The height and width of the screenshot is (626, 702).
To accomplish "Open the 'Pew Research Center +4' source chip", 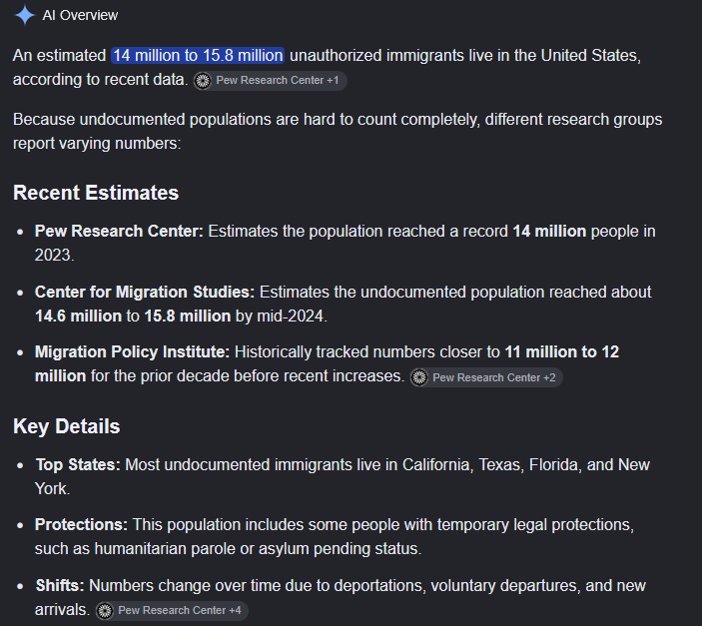I will (172, 611).
